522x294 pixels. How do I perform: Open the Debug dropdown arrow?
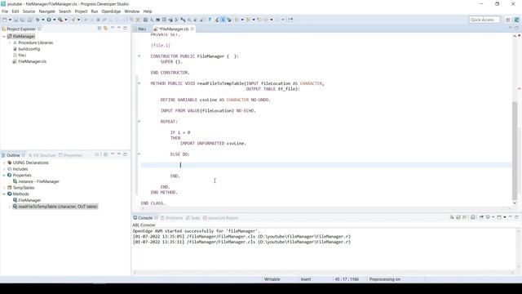tap(43, 20)
